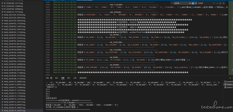Screen dimensions: 233x112
Task: Expand the replace field chevron in find widget
Action: pos(172,3)
